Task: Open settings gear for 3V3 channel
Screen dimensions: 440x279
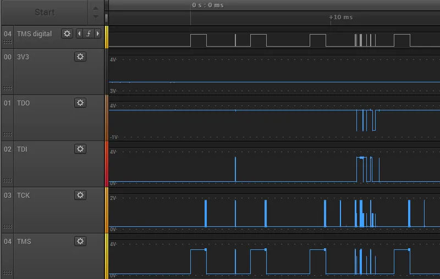Action: (80, 57)
